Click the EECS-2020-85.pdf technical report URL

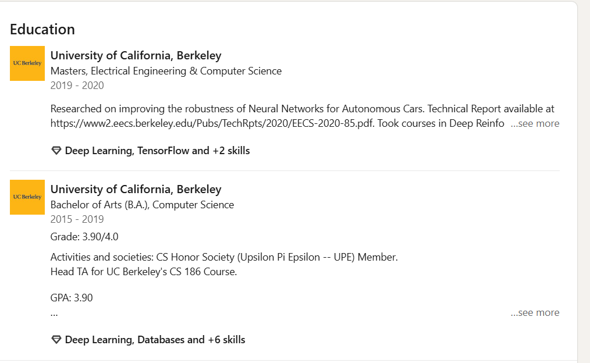tap(212, 123)
